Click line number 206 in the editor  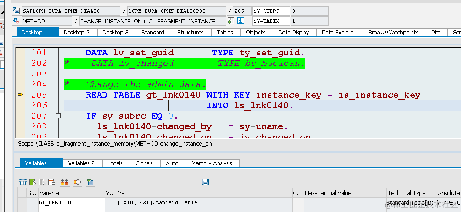[39, 105]
